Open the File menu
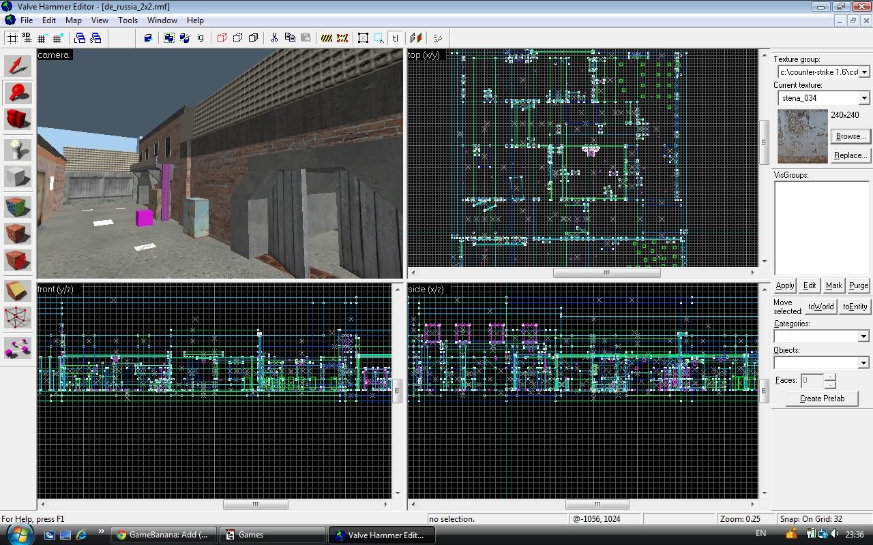Image resolution: width=873 pixels, height=545 pixels. click(26, 20)
